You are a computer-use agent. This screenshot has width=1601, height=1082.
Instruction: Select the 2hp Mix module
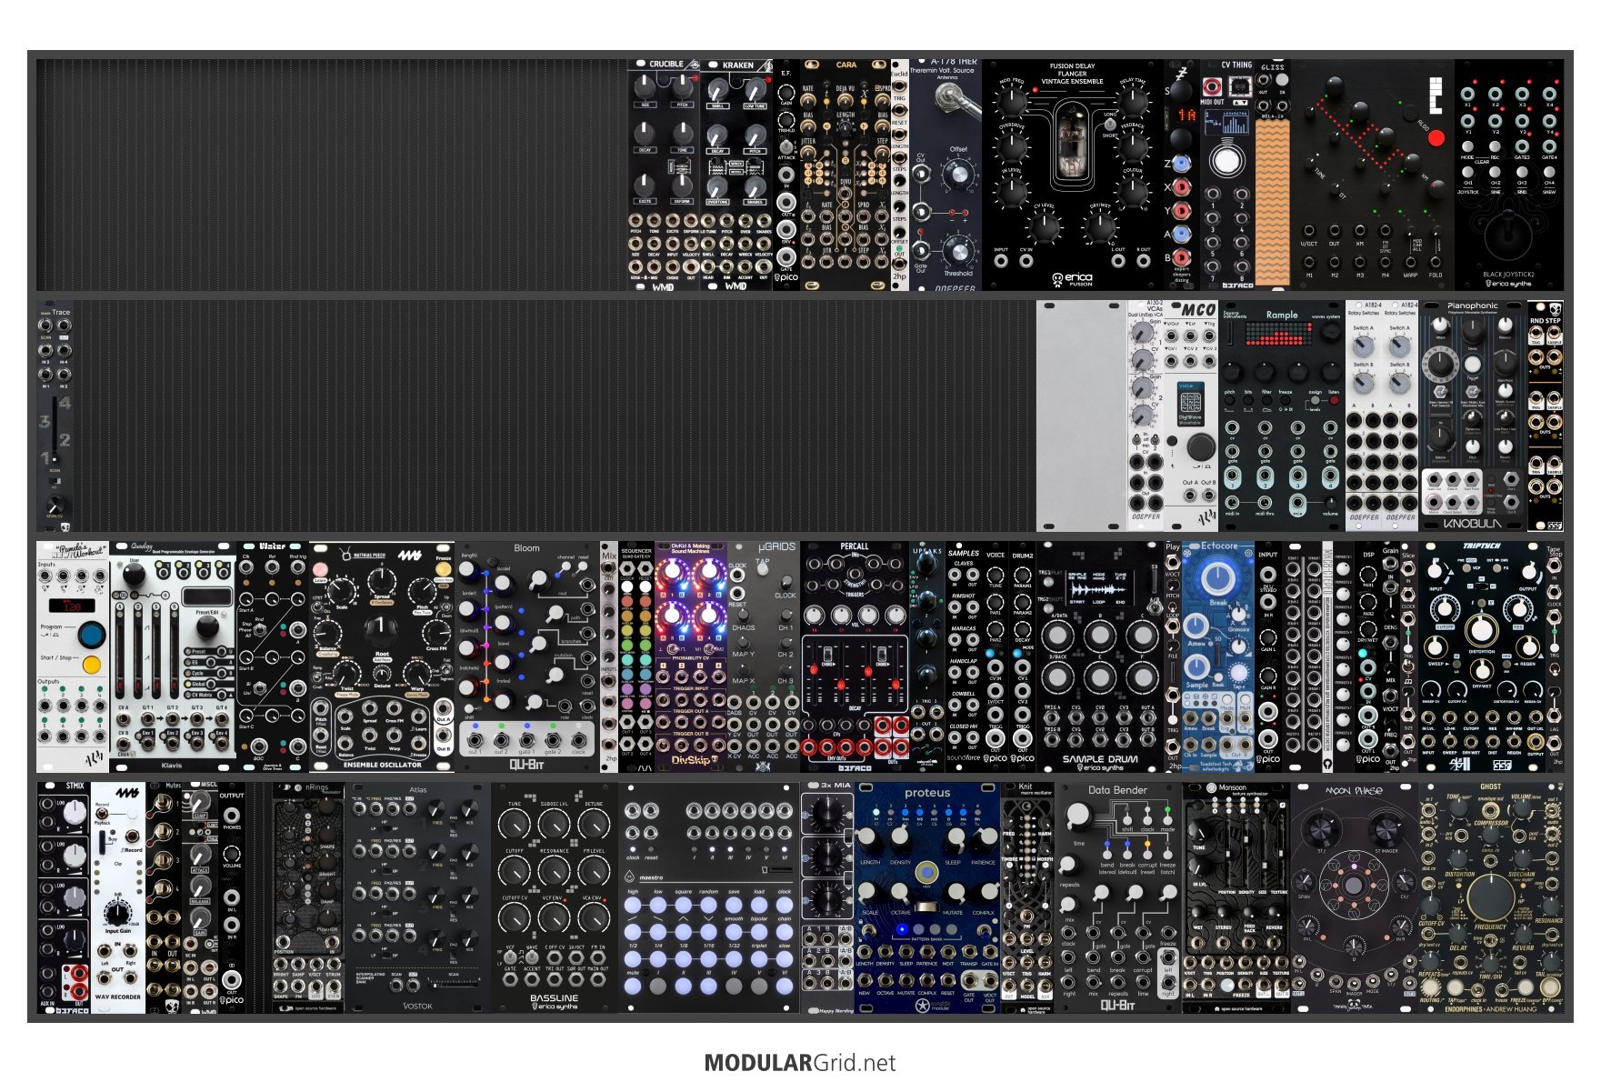click(x=609, y=656)
